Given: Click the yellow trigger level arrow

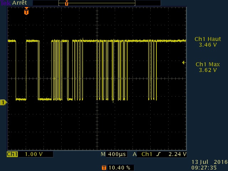Looking at the screenshot, I should point(184,63).
